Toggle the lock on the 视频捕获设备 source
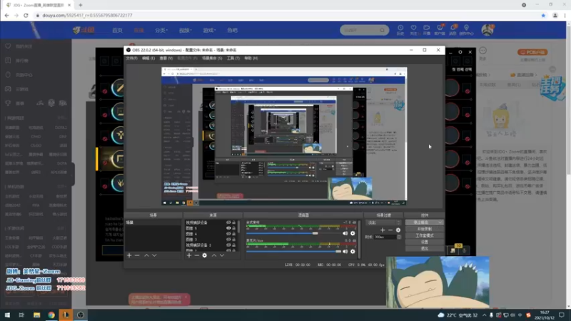Image resolution: width=571 pixels, height=321 pixels. (234, 223)
